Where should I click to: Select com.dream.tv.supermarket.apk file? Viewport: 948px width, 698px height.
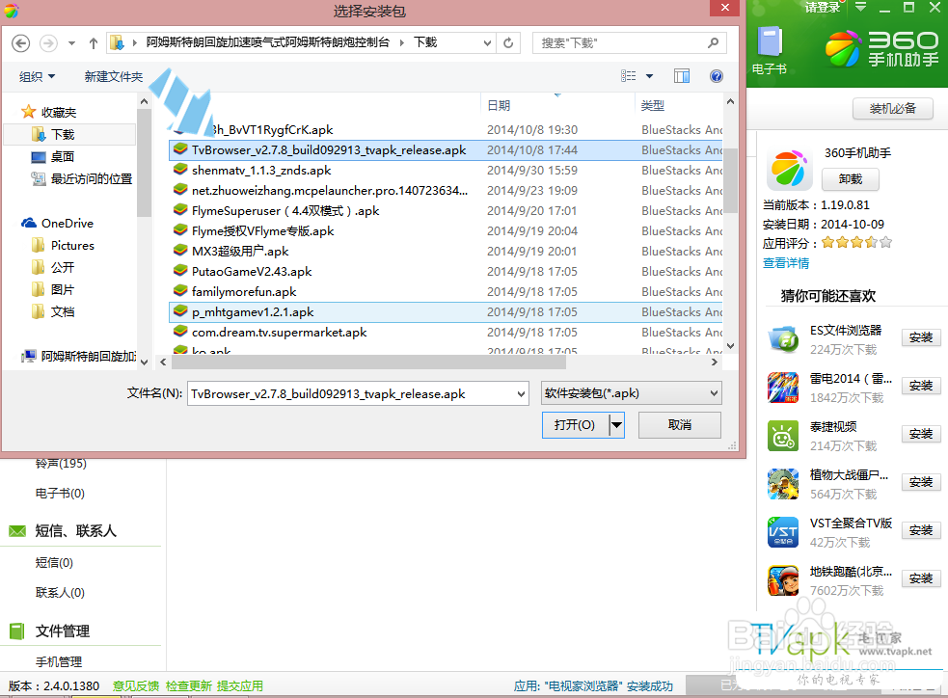tap(446, 333)
